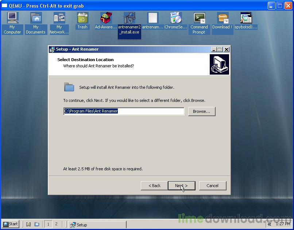Viewport: 294px width, 230px height.
Task: Click the Next > button
Action: pyautogui.click(x=182, y=186)
